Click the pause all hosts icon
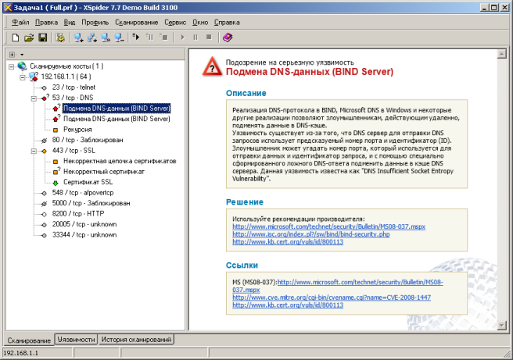This screenshot has height=360, width=513. pos(150,37)
